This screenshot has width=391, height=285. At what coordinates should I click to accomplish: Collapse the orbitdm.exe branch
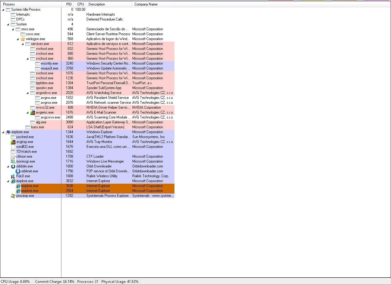(x=8, y=166)
